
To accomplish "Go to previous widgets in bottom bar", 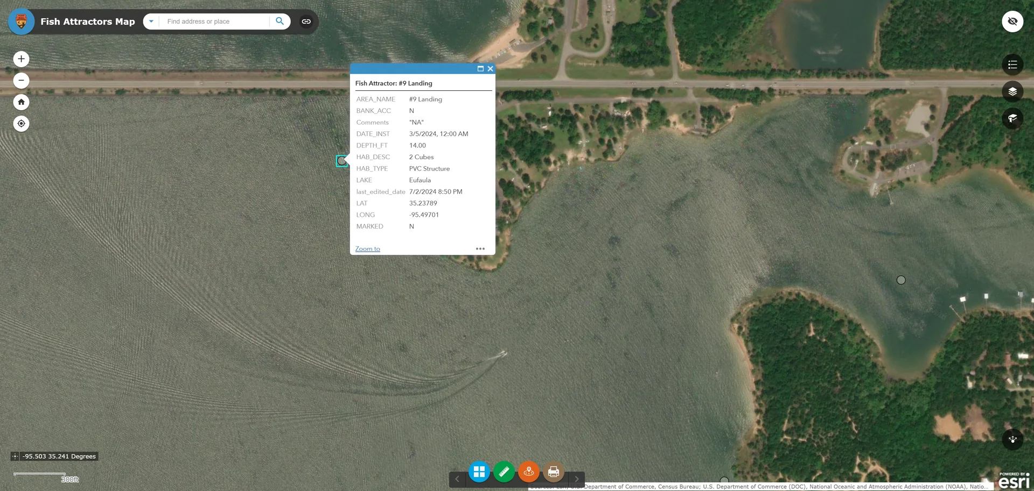I will pyautogui.click(x=457, y=479).
